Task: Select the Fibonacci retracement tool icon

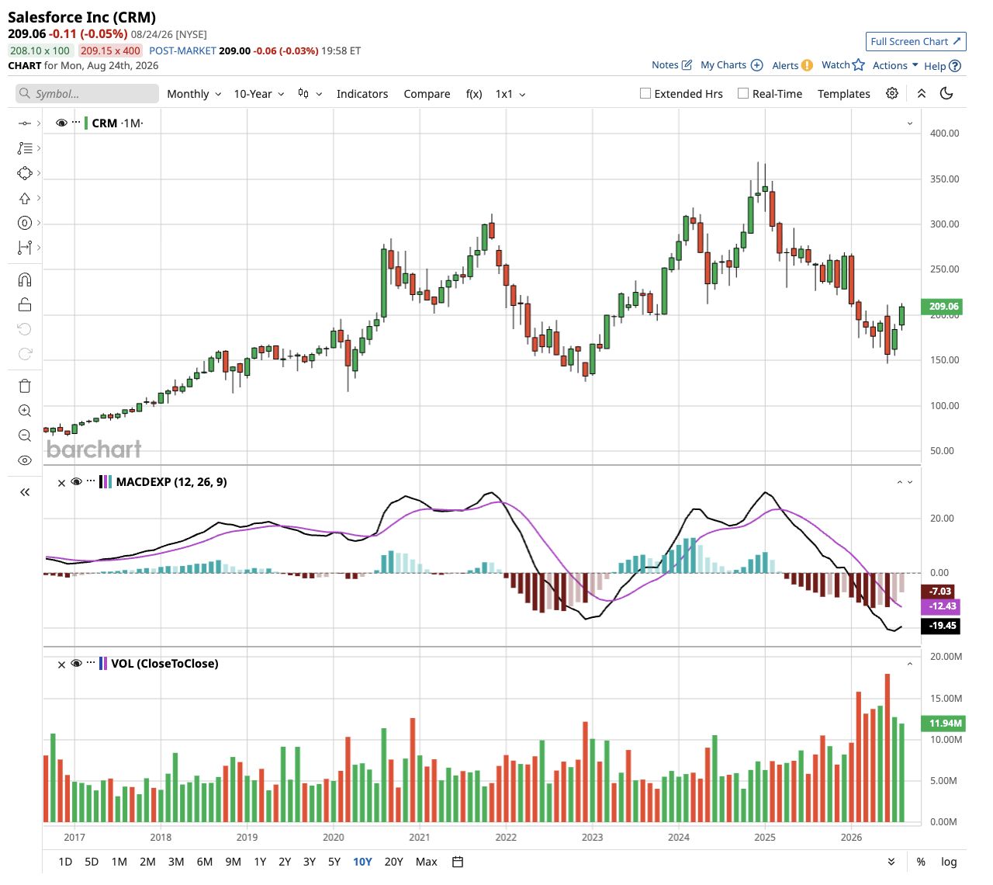Action: (25, 148)
